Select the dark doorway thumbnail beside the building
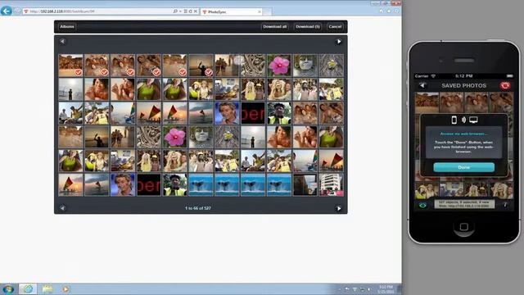The height and width of the screenshot is (295, 524). [x=305, y=184]
